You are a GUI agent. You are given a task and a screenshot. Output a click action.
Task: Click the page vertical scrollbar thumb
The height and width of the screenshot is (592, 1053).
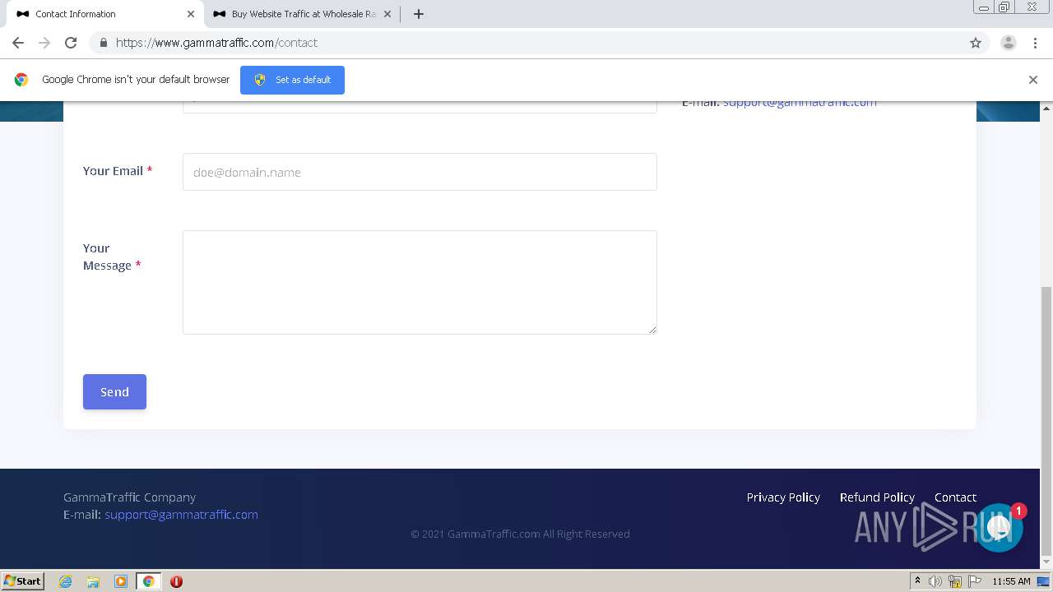(1046, 421)
